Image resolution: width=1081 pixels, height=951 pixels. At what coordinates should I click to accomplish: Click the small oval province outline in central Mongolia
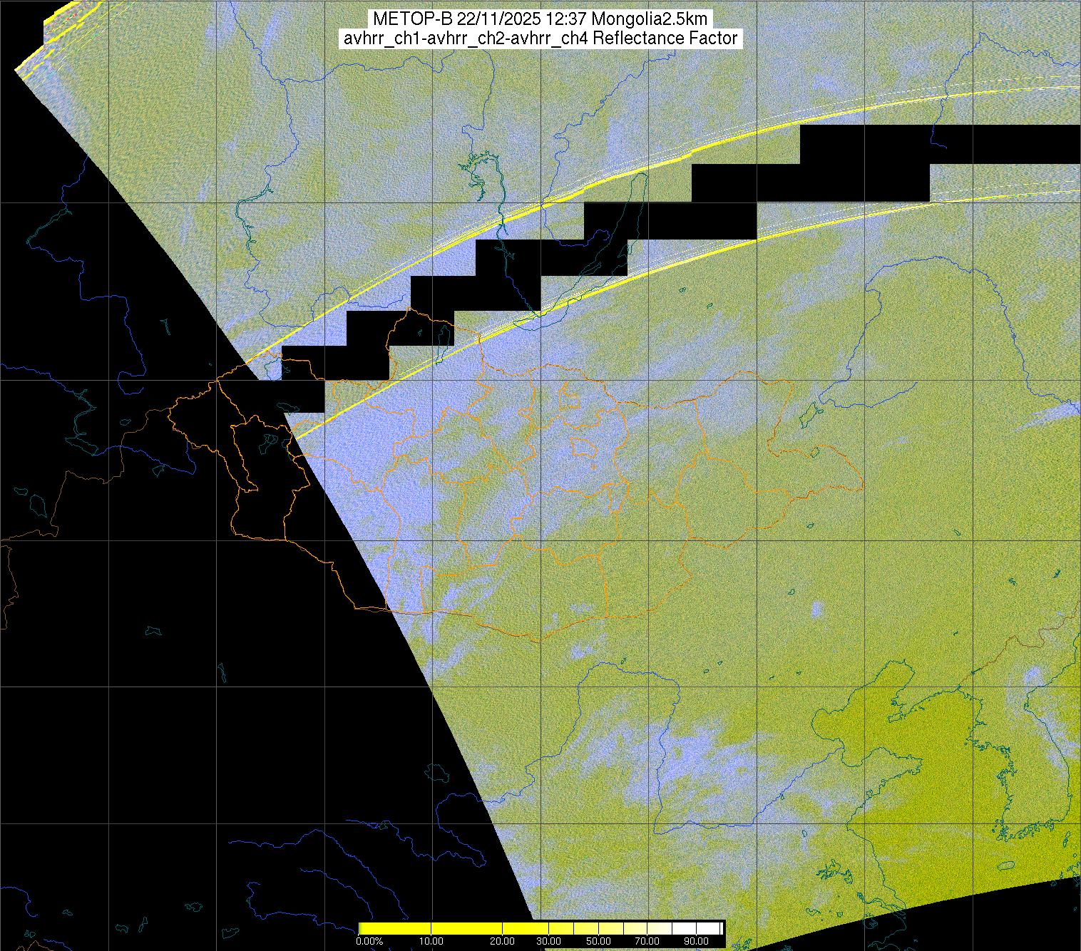point(585,448)
